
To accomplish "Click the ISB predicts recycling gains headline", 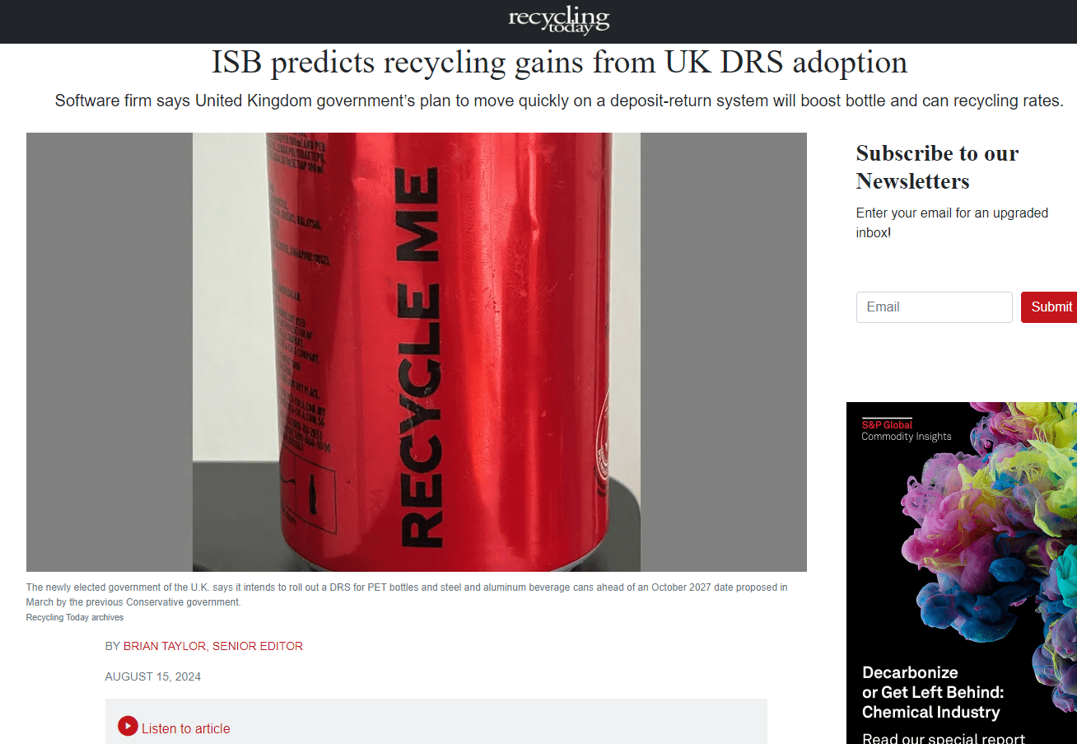I will (559, 62).
